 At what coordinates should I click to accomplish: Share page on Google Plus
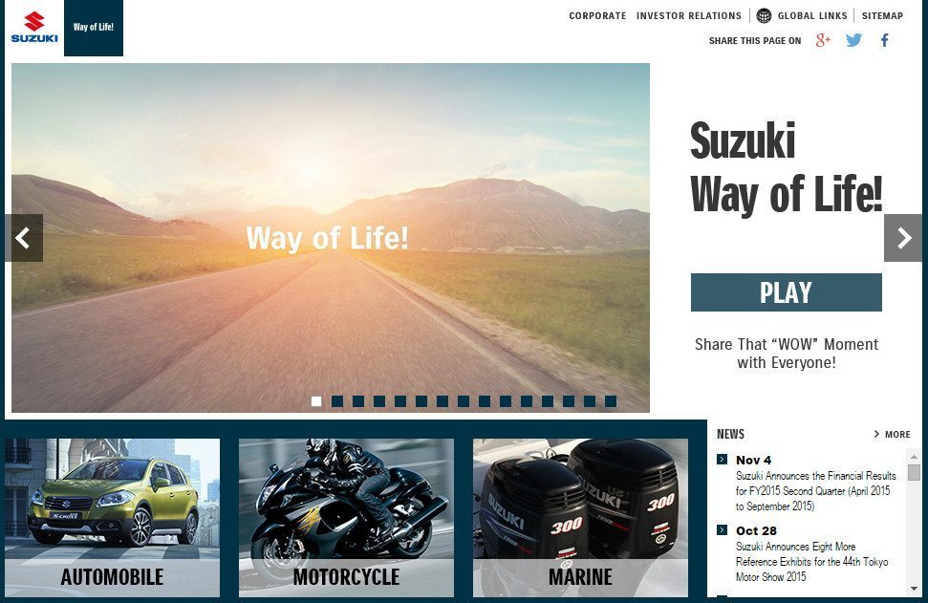pos(823,40)
